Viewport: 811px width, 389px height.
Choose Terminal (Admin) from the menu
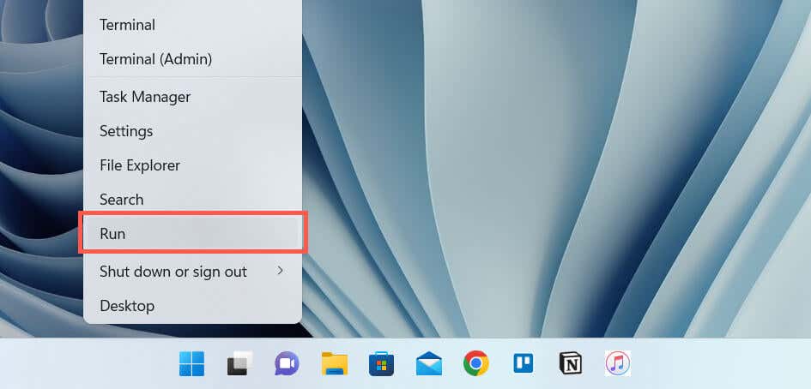click(155, 59)
